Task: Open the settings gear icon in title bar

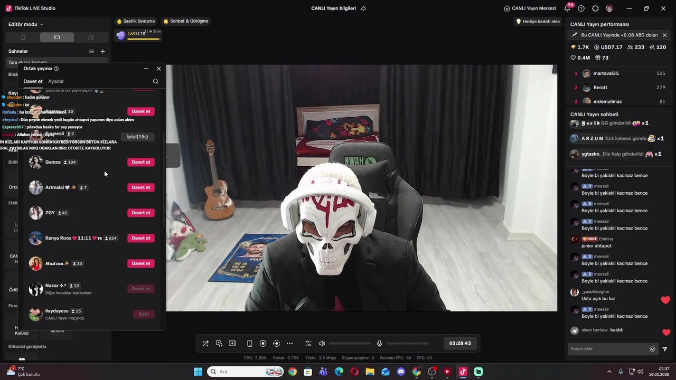Action: (x=595, y=8)
